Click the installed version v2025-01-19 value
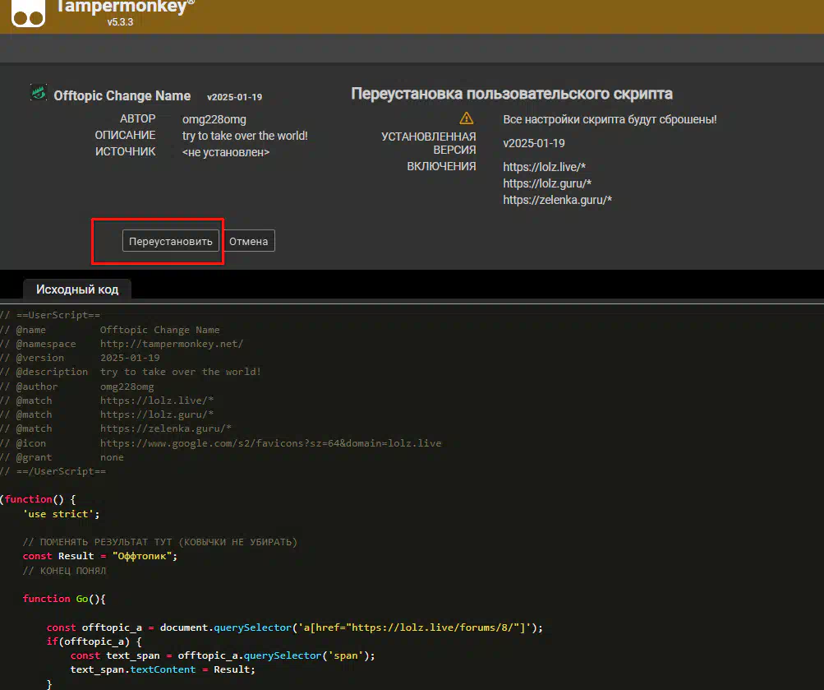 (534, 143)
